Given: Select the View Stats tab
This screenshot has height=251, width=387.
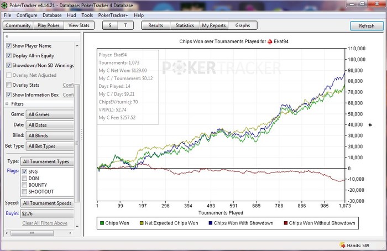Looking at the screenshot, I should tap(79, 25).
